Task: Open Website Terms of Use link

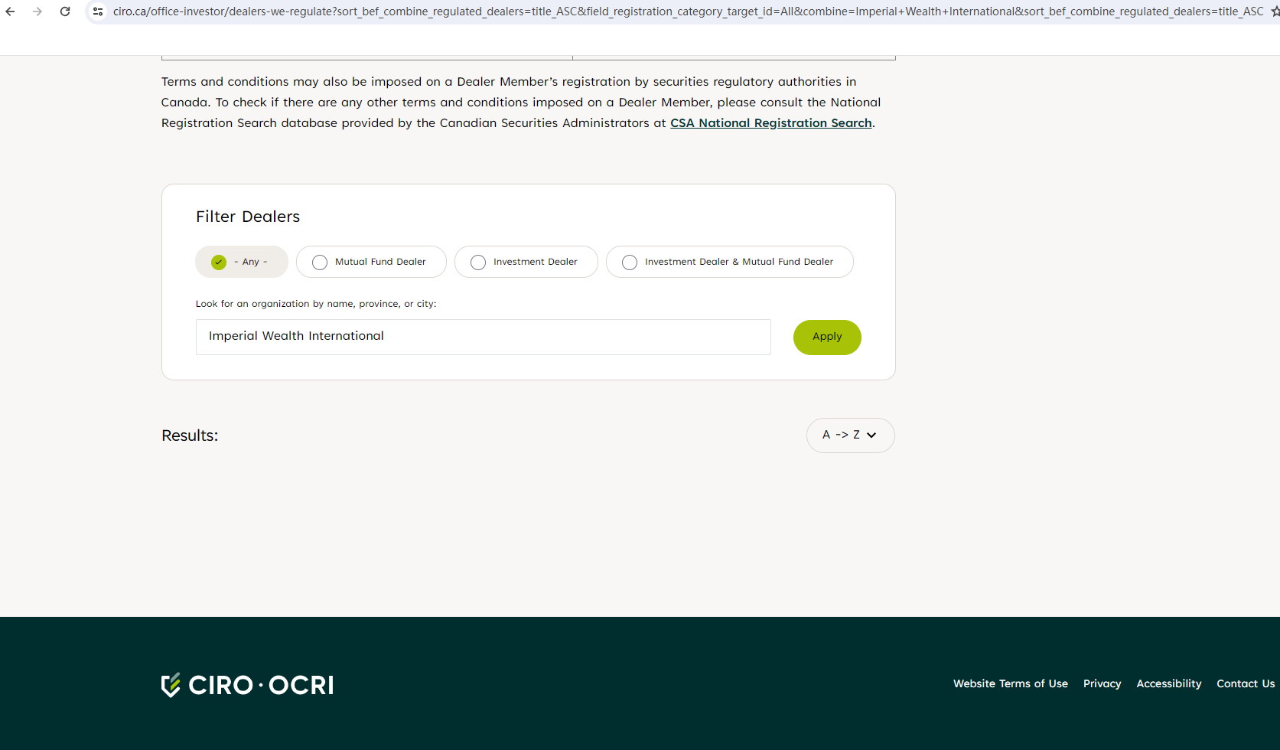Action: [1011, 684]
